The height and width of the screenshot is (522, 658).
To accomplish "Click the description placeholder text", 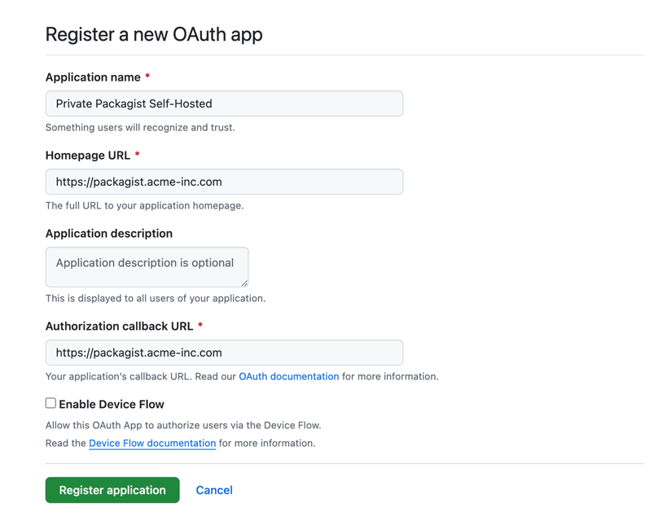I will point(145,262).
